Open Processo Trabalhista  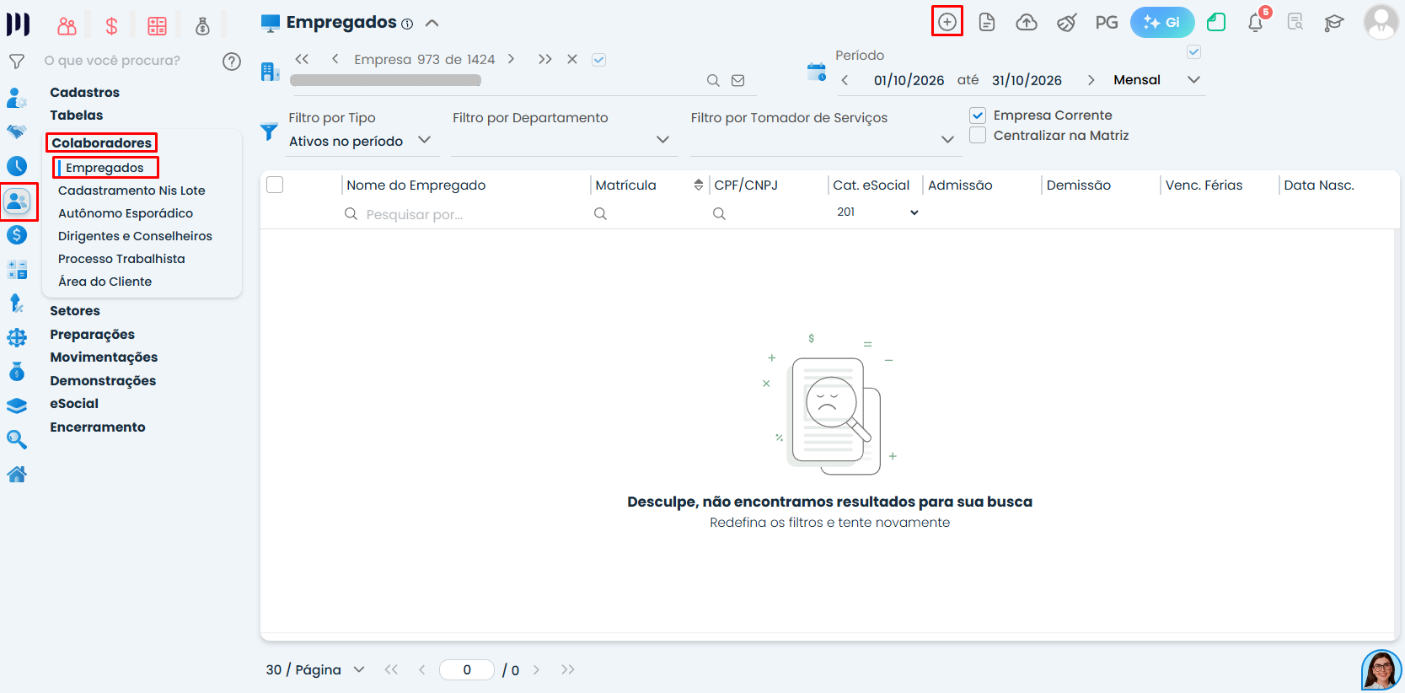pyautogui.click(x=121, y=259)
